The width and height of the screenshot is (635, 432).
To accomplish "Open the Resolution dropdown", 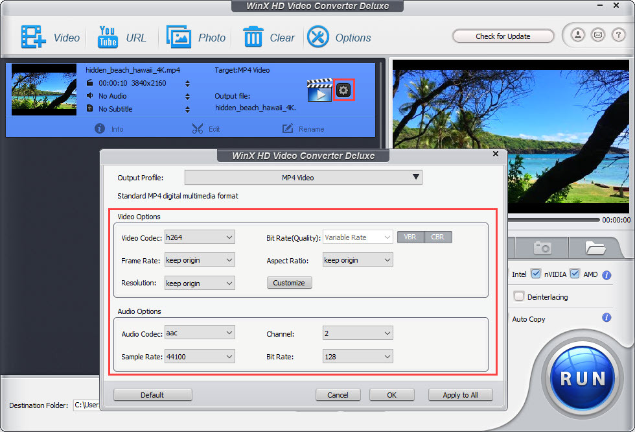I will [200, 283].
